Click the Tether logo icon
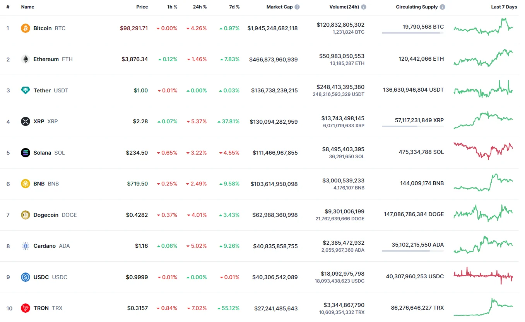The height and width of the screenshot is (322, 525). click(x=25, y=90)
